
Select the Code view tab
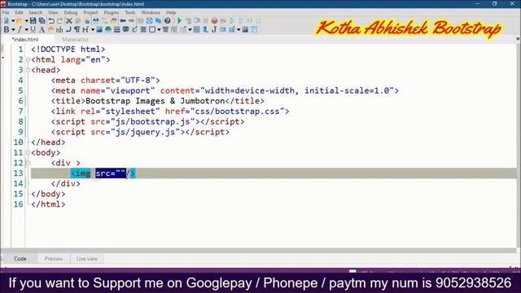coord(20,259)
